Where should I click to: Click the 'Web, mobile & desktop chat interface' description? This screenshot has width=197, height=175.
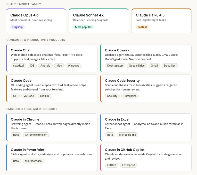click(x=47, y=57)
